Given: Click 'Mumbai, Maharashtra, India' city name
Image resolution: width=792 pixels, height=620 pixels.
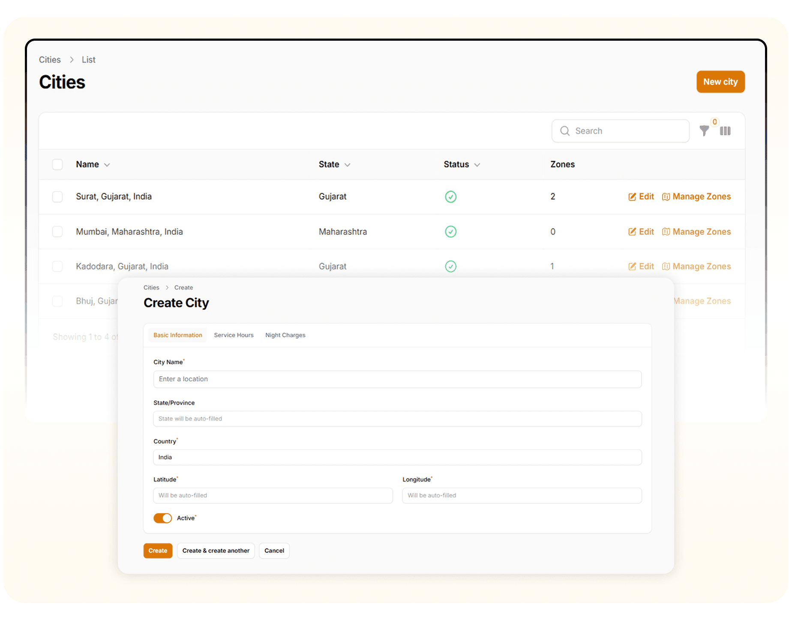Looking at the screenshot, I should tap(129, 232).
